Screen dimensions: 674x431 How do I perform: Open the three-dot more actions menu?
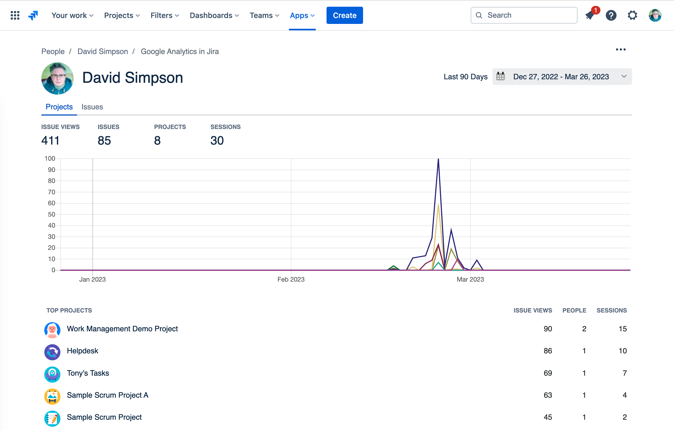tap(621, 49)
